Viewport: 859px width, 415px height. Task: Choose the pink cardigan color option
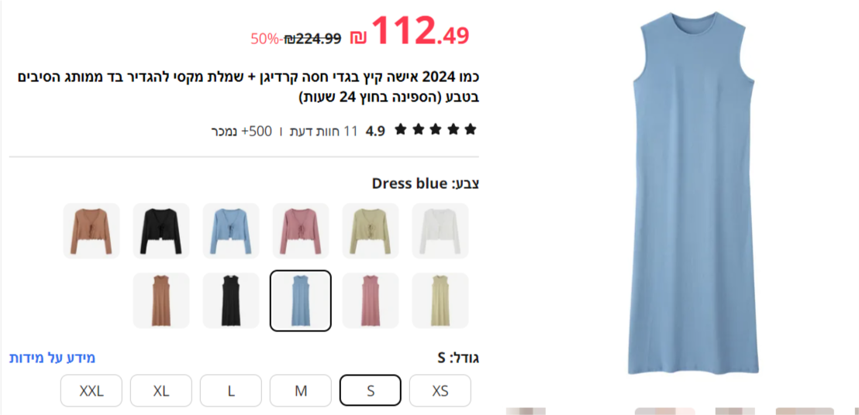point(301,231)
